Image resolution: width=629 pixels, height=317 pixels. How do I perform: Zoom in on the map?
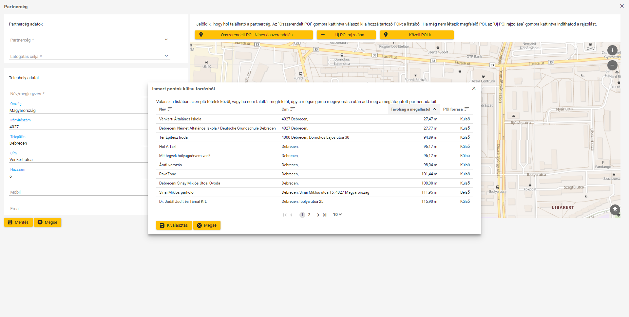(x=612, y=50)
